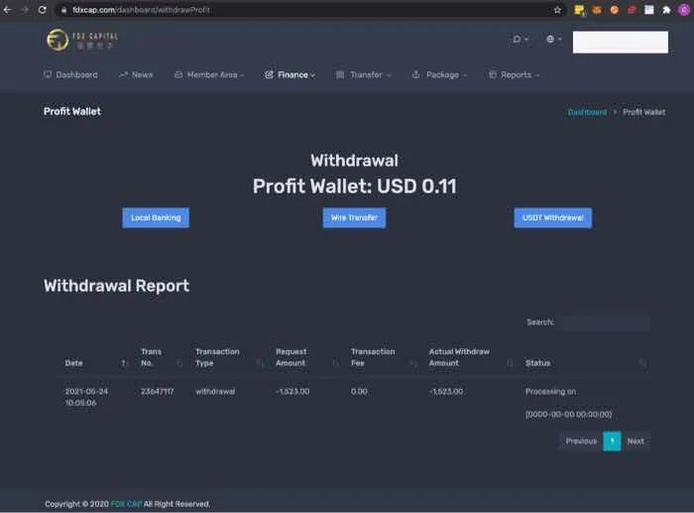Open the FDX CAP footer link
This screenshot has width=694, height=513.
pyautogui.click(x=126, y=504)
